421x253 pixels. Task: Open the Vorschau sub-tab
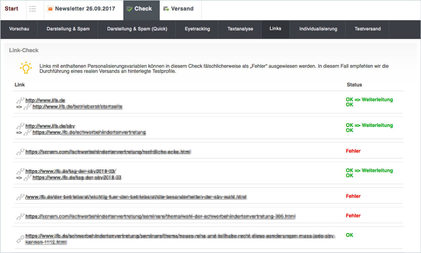19,29
